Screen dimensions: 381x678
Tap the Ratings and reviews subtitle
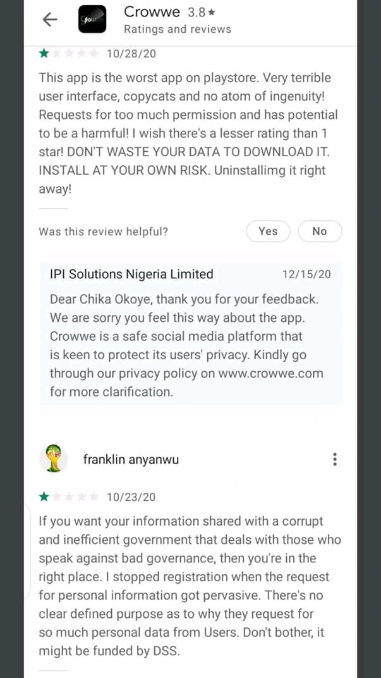(178, 29)
